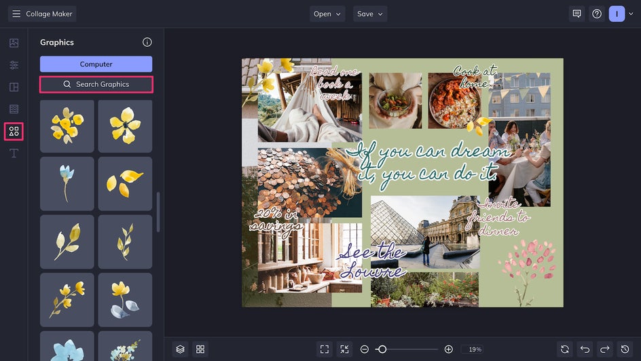Click the graphics panel scrollbar
The image size is (641, 361).
click(x=158, y=212)
